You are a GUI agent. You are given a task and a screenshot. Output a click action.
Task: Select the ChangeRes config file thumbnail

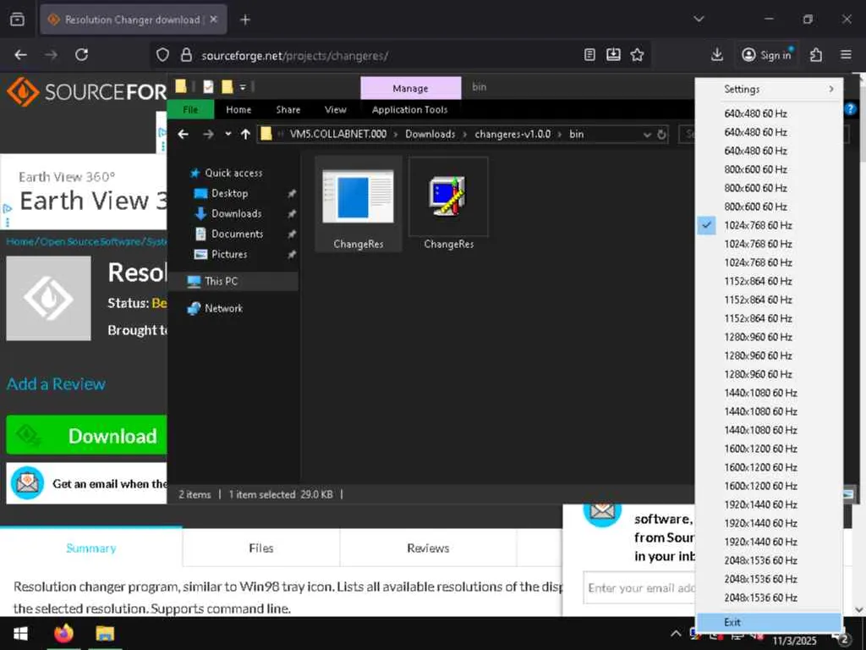[358, 204]
